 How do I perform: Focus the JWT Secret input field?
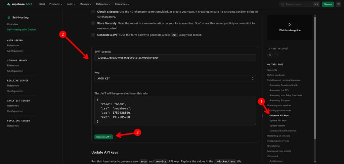tap(175, 58)
